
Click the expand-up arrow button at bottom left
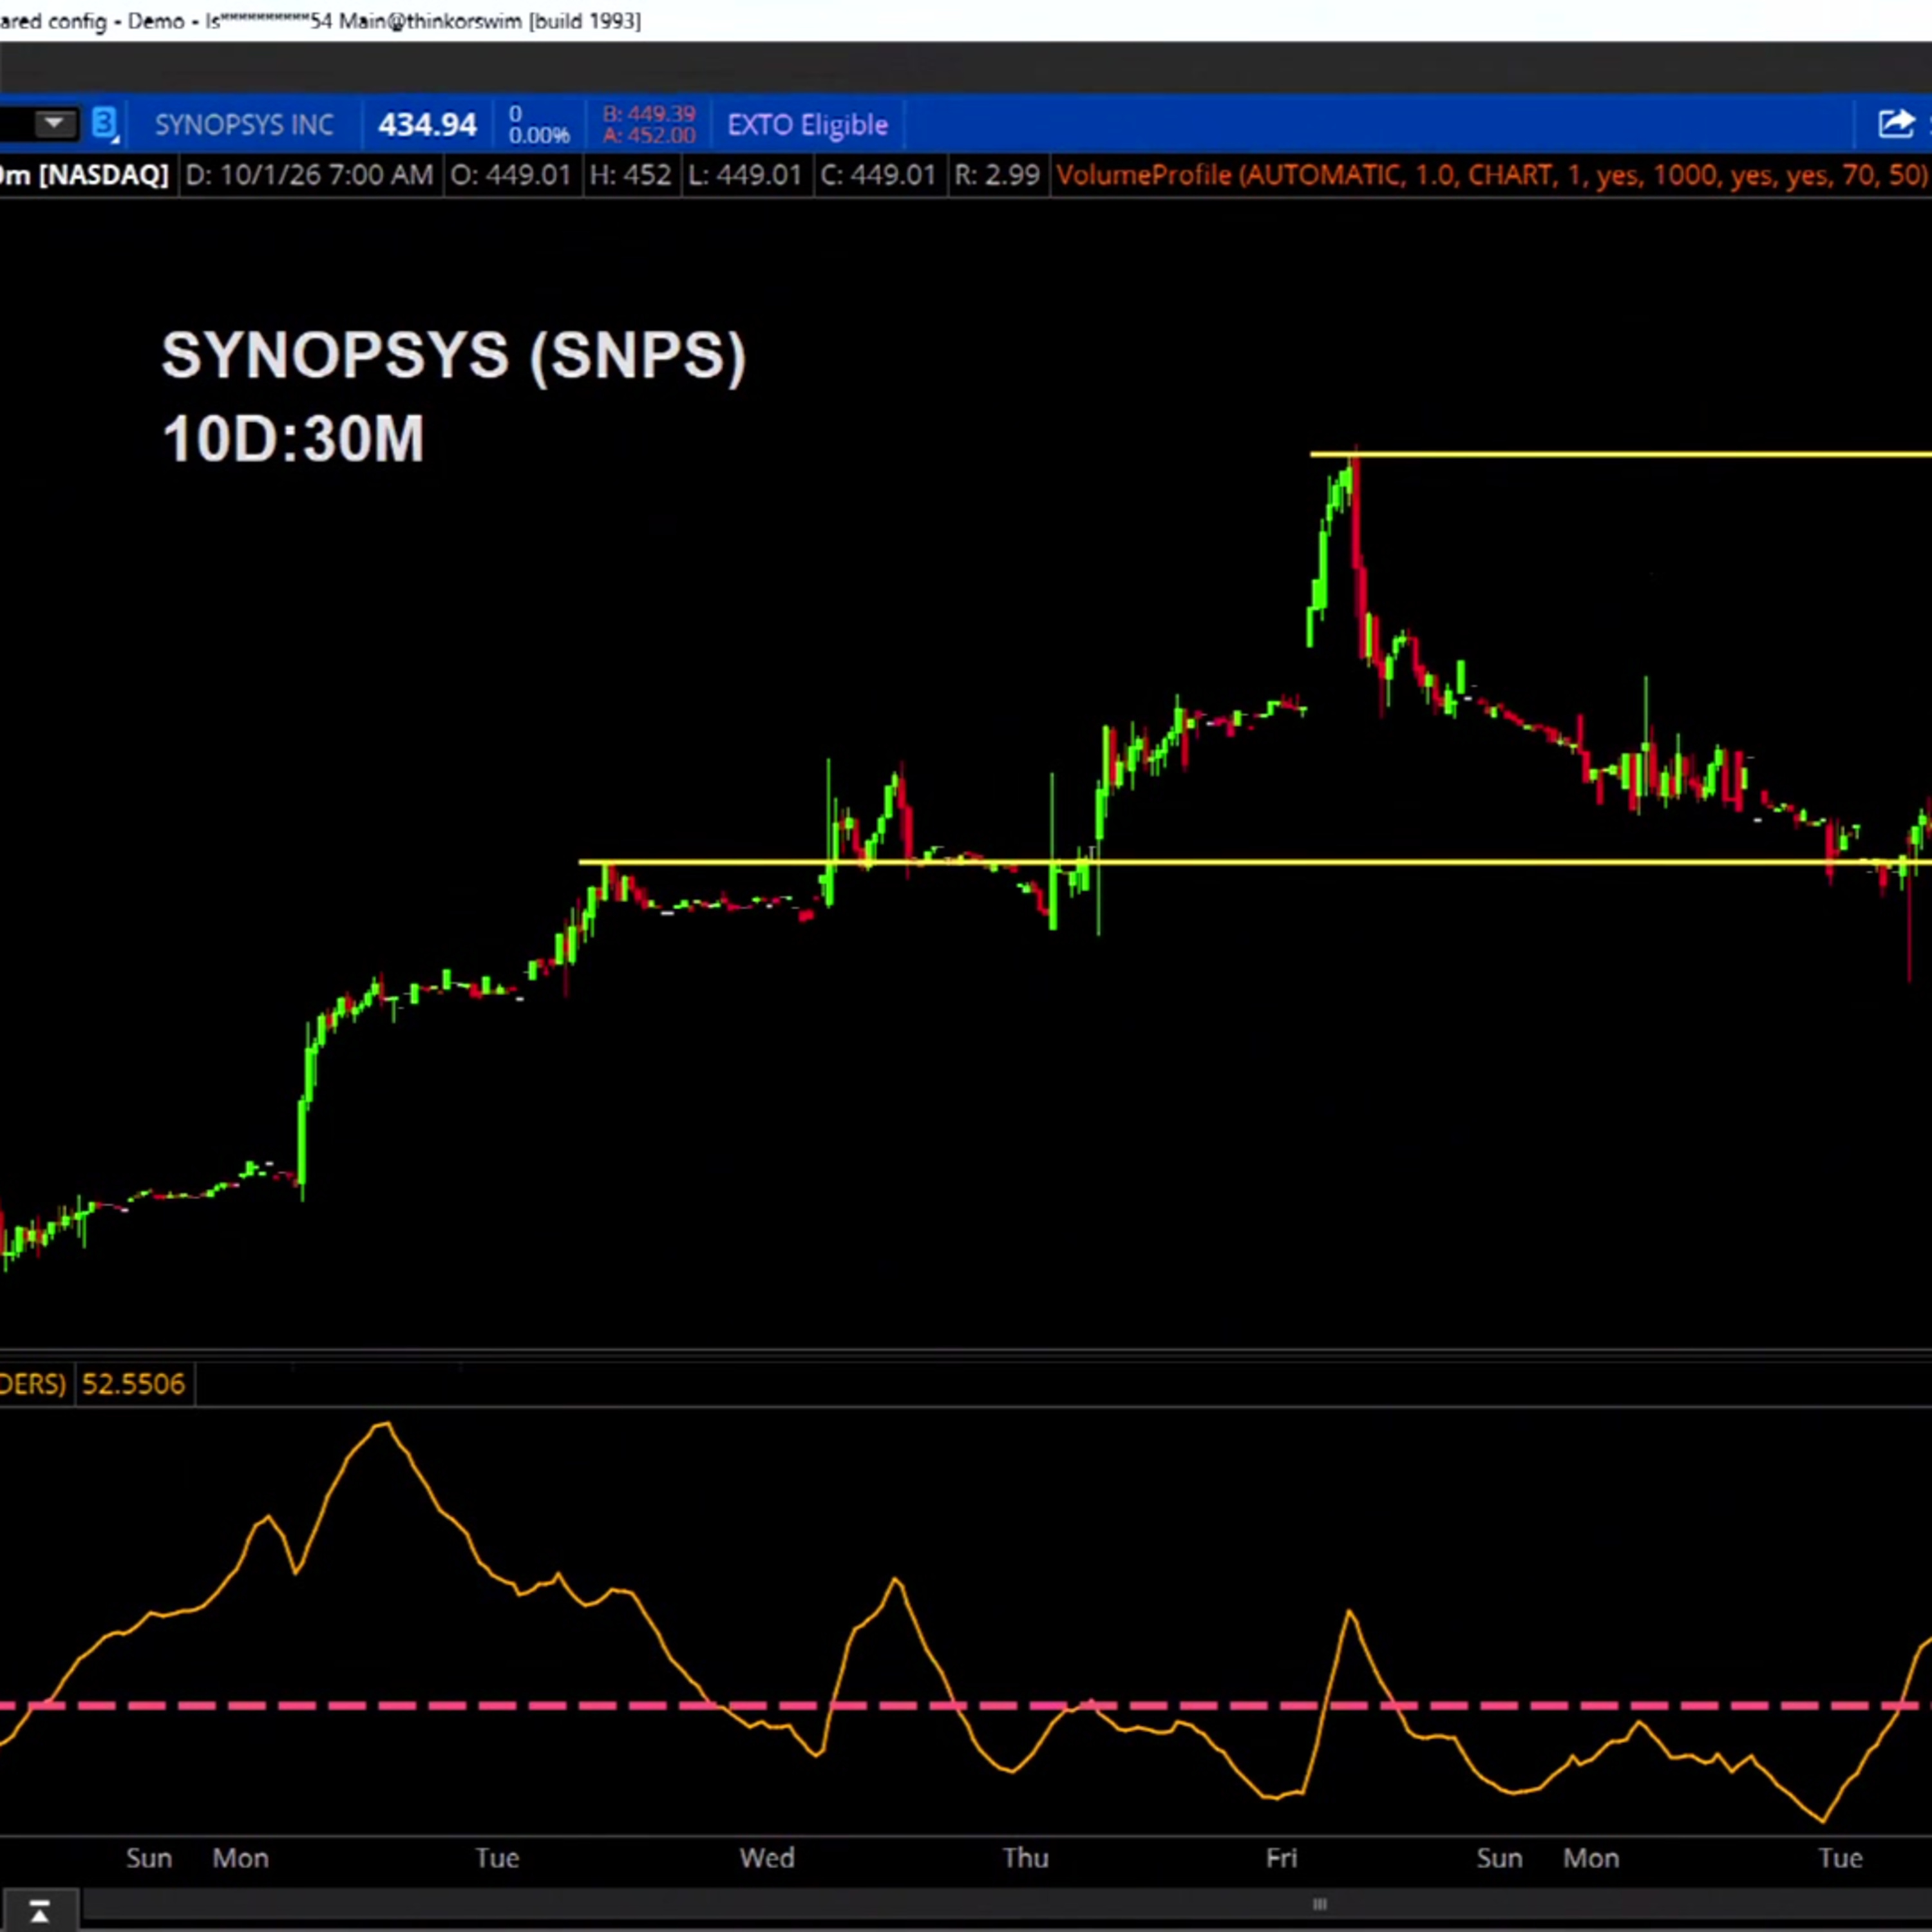coord(39,1911)
